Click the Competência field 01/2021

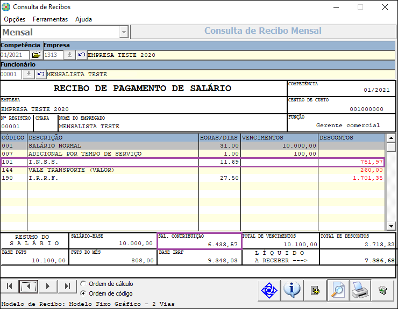15,55
